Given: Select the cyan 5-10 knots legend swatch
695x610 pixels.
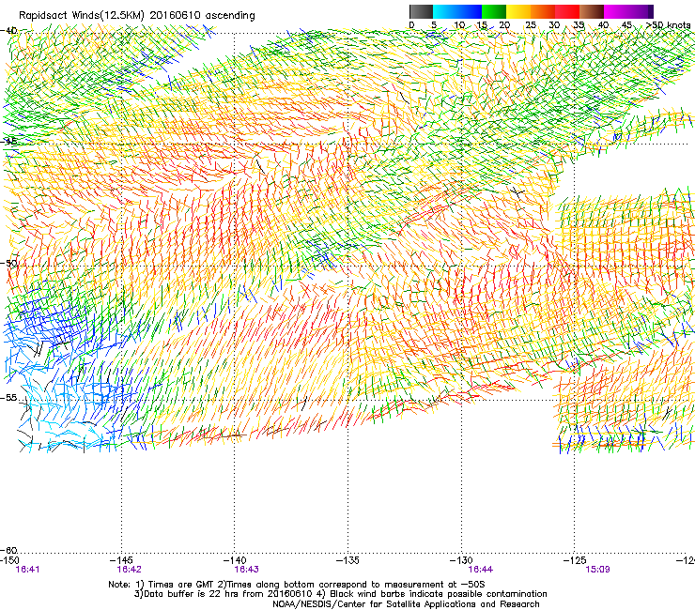Looking at the screenshot, I should coord(445,11).
